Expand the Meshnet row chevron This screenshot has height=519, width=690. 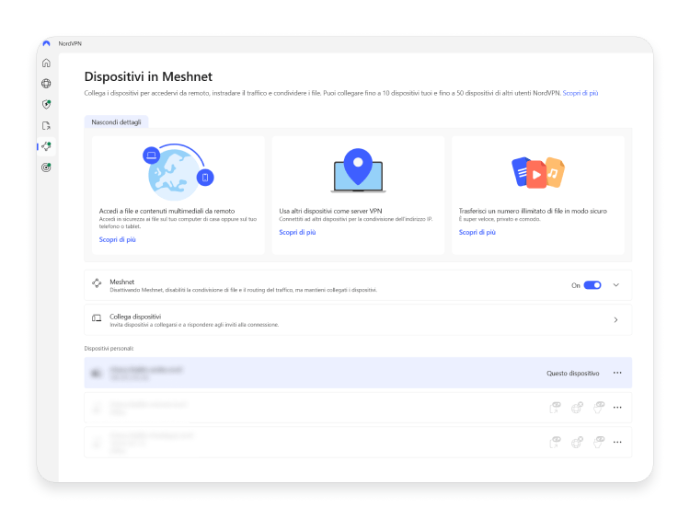pyautogui.click(x=616, y=285)
